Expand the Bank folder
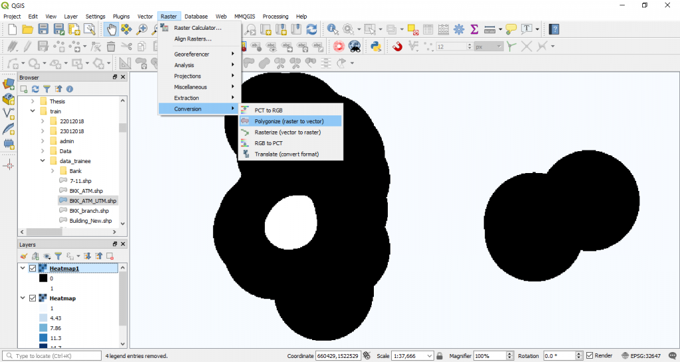 (52, 171)
